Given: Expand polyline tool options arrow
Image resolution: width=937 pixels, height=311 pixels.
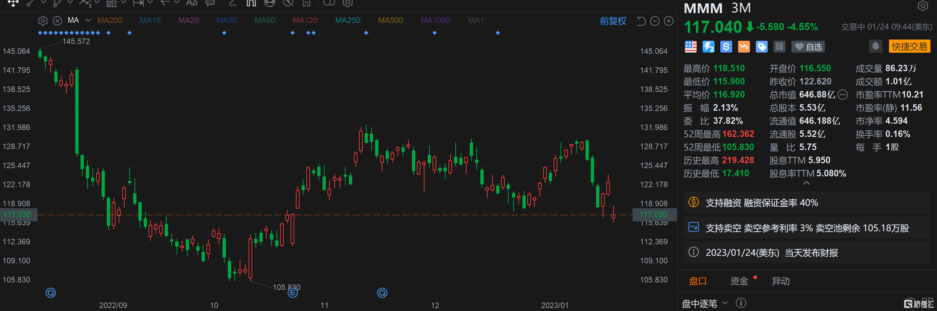Looking at the screenshot, I should click(x=97, y=2).
